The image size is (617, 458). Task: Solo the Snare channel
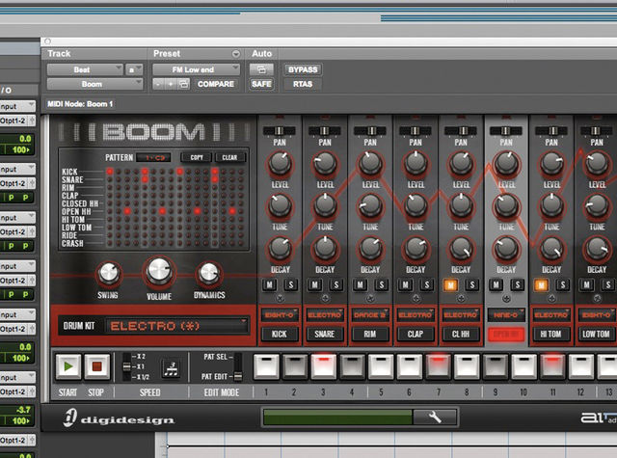click(336, 284)
